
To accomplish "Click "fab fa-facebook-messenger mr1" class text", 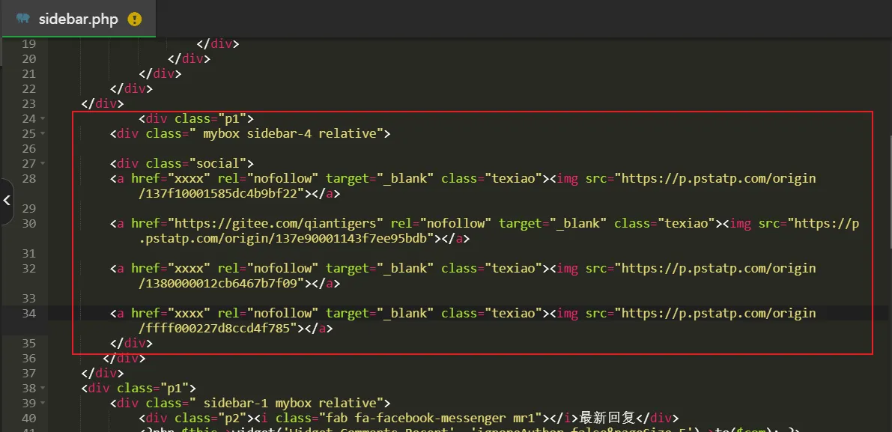I will pos(431,419).
